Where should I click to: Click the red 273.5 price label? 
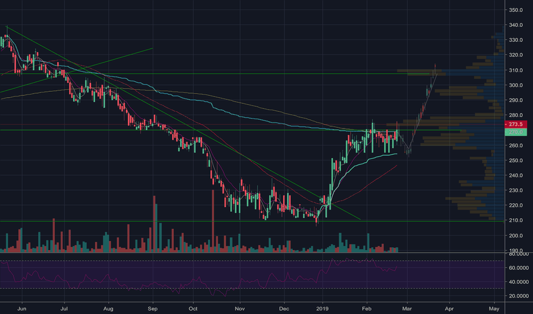(x=516, y=124)
